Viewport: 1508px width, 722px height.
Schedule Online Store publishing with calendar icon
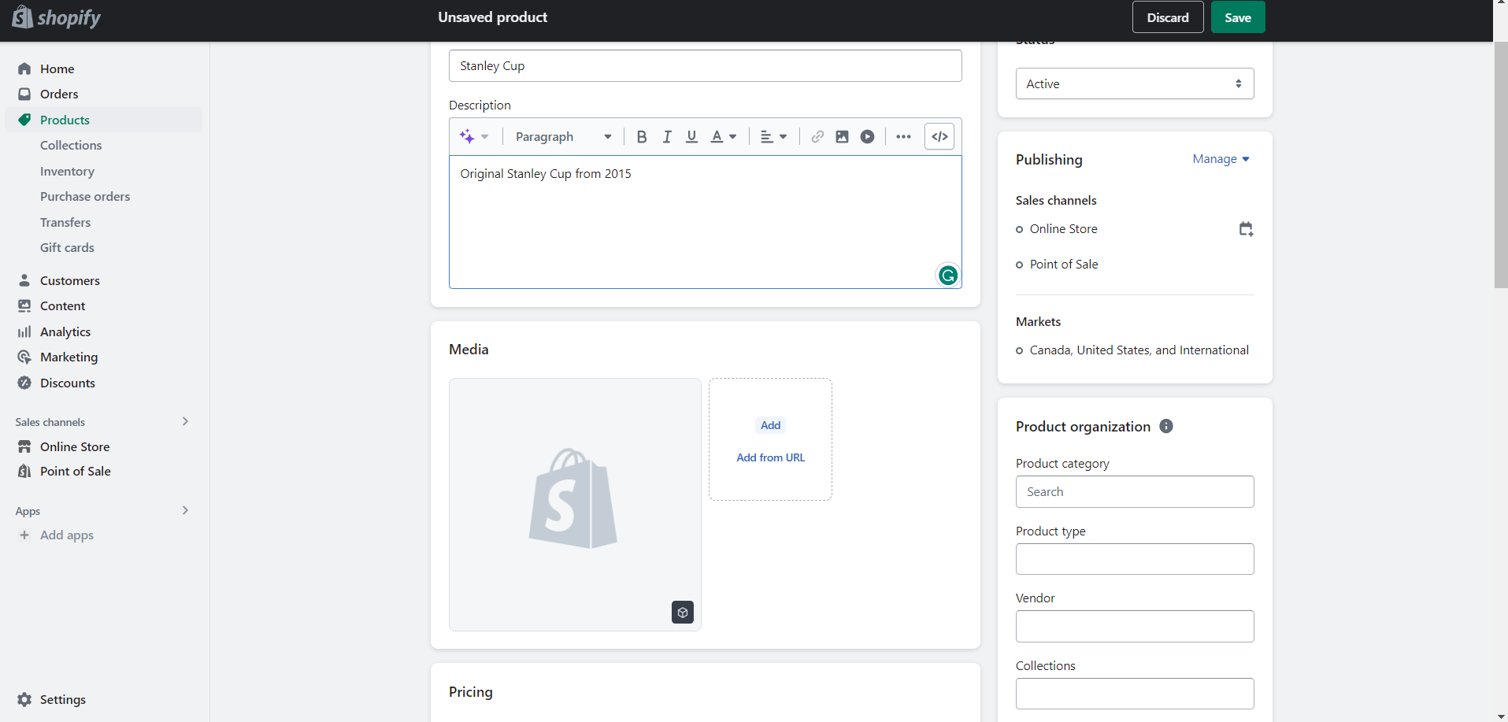[1246, 229]
